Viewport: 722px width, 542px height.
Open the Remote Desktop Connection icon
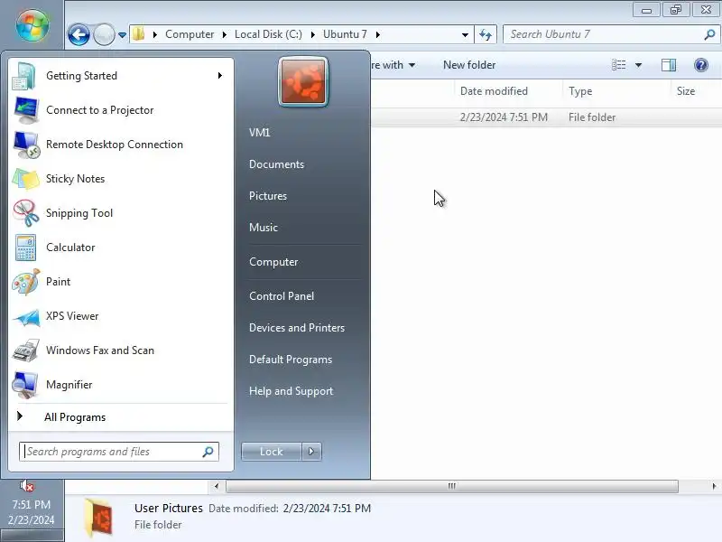tap(26, 145)
